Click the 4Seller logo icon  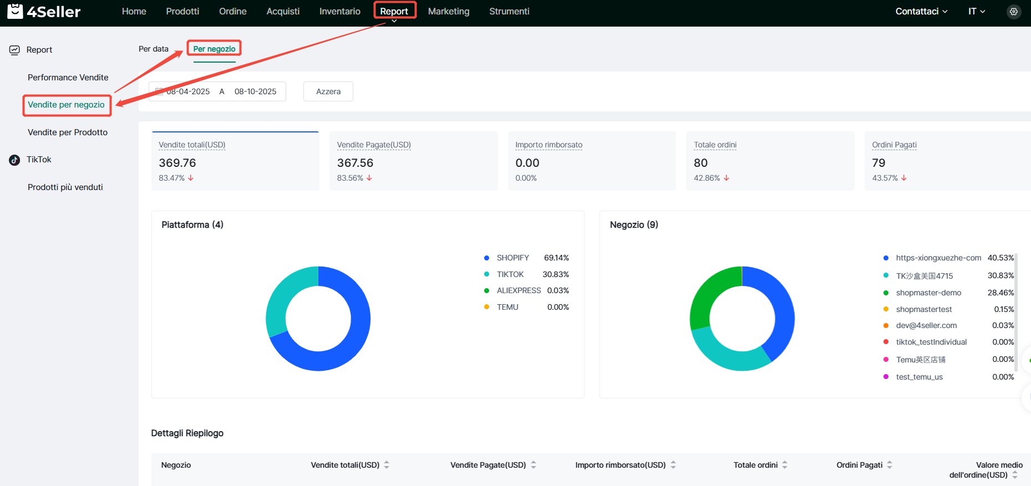(16, 11)
